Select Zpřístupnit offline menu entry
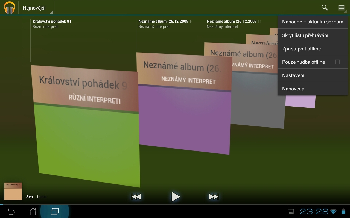The height and width of the screenshot is (218, 350). (301, 49)
